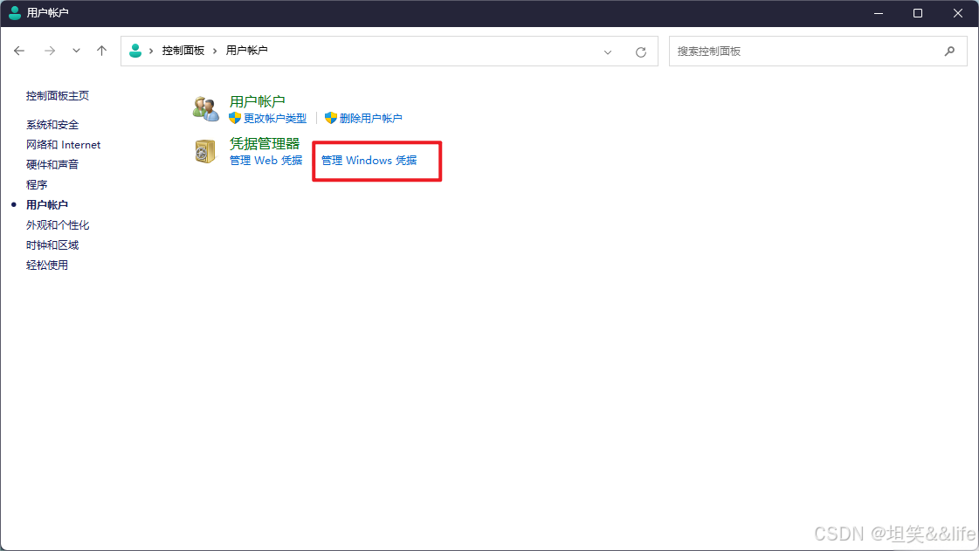Viewport: 979px width, 551px height.
Task: Open 时钟和区域 category
Action: (52, 245)
